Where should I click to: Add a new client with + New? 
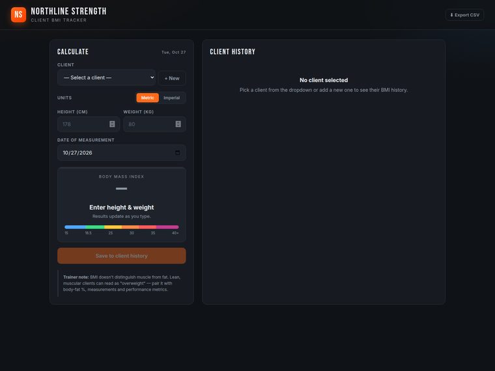(x=172, y=78)
